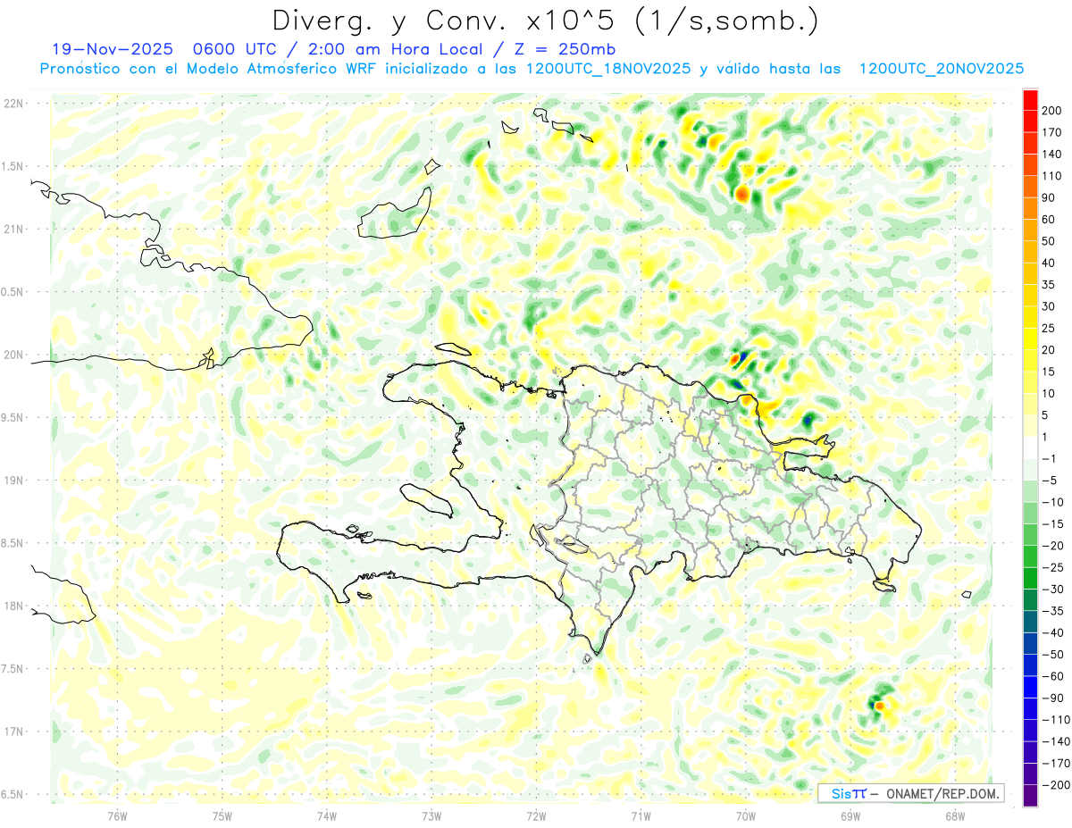Click the '6.5N' latitude label
This screenshot has width=1072, height=828.
[12, 794]
